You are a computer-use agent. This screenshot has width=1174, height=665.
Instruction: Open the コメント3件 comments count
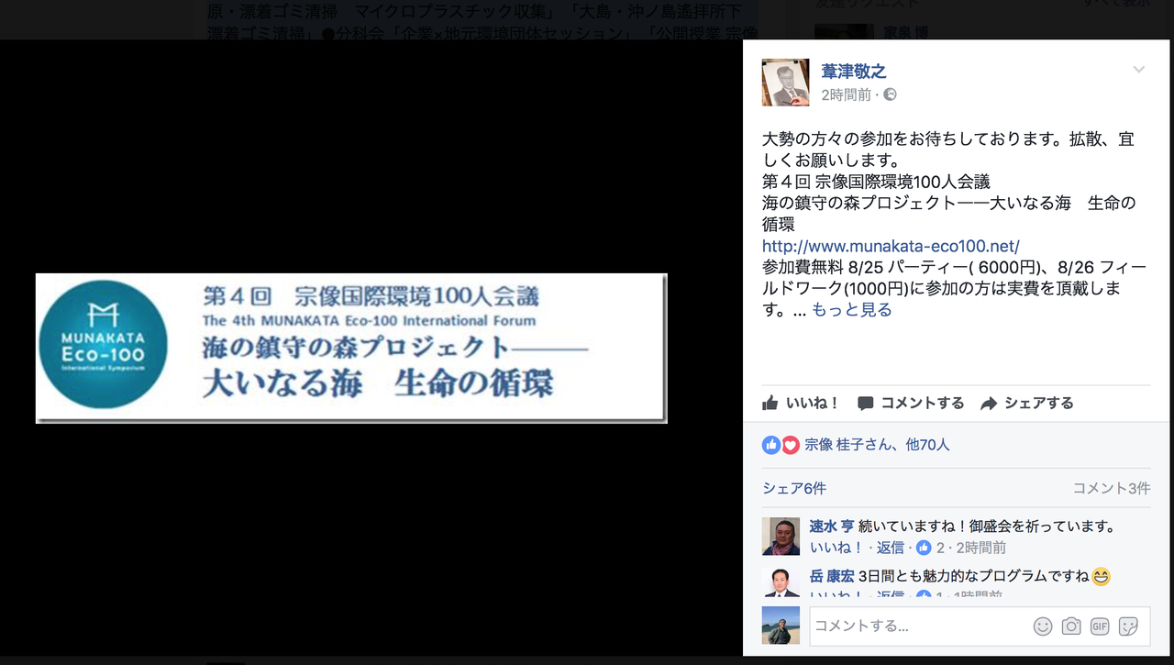(x=1112, y=489)
